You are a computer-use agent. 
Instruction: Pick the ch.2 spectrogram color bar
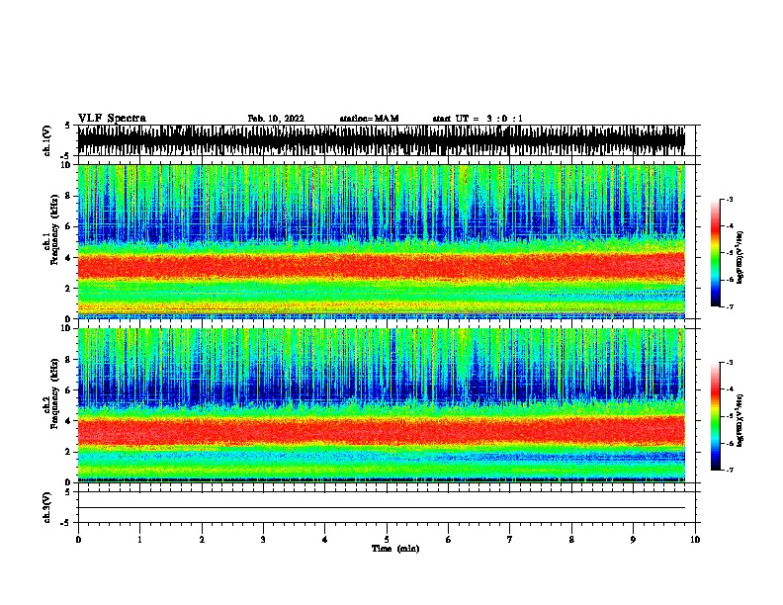(x=716, y=416)
